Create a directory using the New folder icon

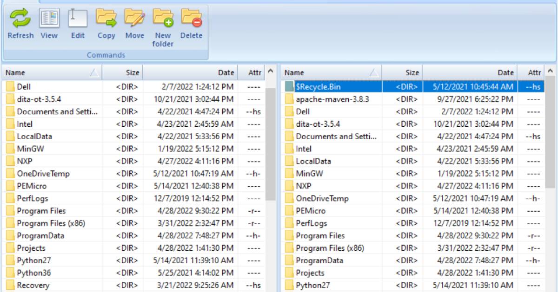tap(163, 21)
